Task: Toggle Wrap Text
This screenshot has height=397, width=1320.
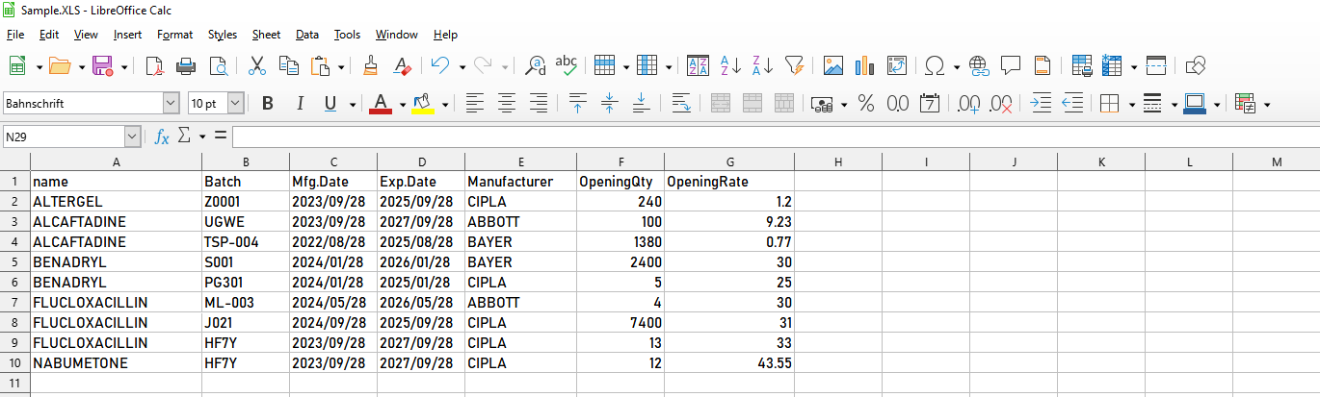Action: (681, 103)
